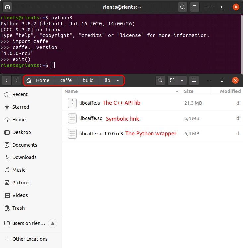Click the terminal scrollbar

pos(242,43)
